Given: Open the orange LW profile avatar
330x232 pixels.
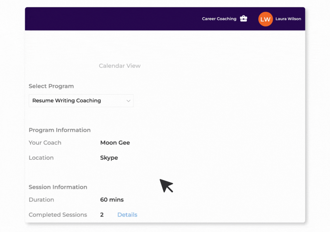Looking at the screenshot, I should (x=265, y=19).
